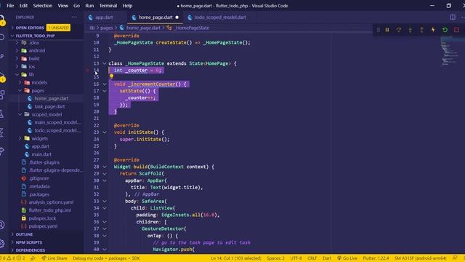Open pubspec.yaml in explorer
Viewport: 465px width, 262px height.
(43, 226)
